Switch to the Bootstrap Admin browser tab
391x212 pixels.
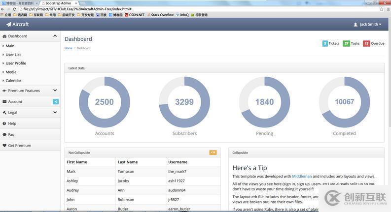click(x=58, y=3)
